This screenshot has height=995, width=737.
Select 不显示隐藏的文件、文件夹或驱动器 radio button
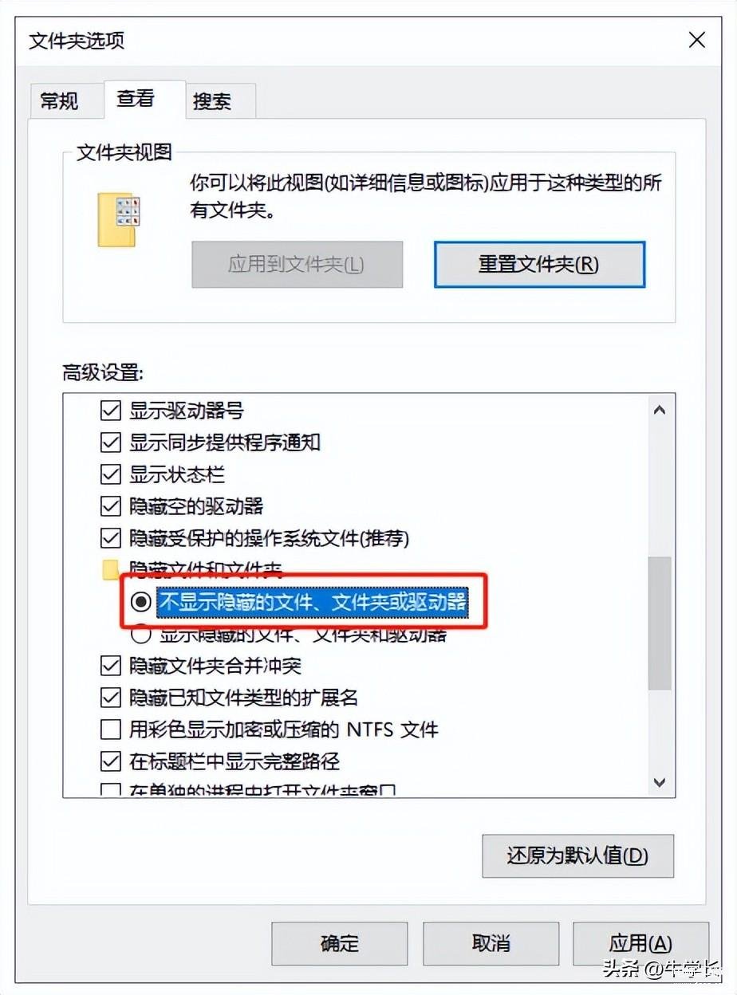click(x=141, y=602)
